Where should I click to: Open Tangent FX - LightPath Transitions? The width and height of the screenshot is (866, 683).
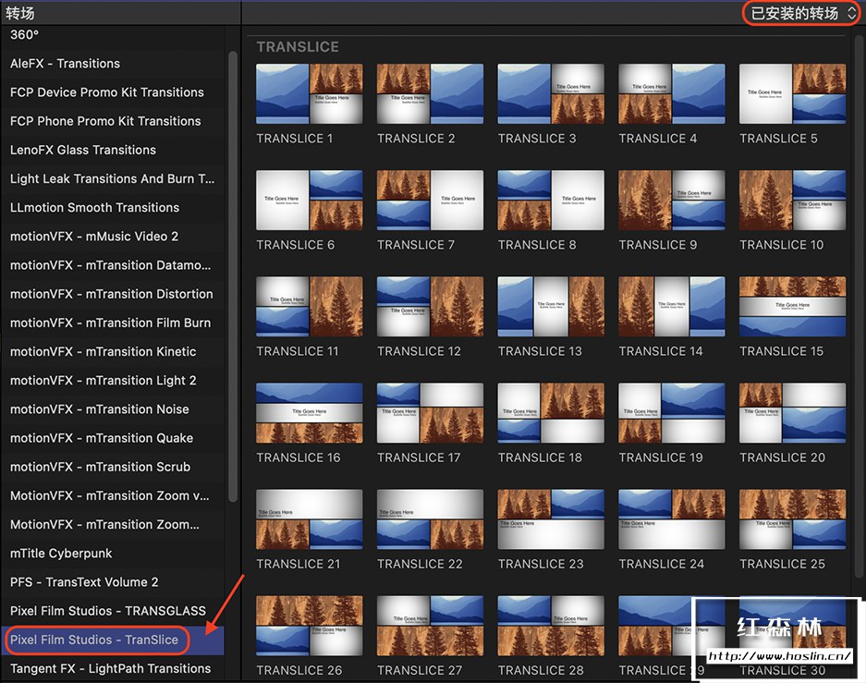click(x=112, y=668)
